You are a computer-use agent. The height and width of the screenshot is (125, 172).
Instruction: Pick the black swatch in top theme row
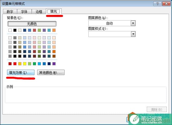[x=15, y=30]
